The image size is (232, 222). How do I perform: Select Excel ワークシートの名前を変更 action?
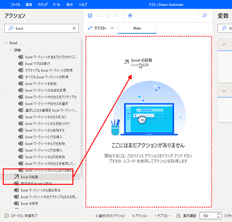pyautogui.click(x=42, y=90)
